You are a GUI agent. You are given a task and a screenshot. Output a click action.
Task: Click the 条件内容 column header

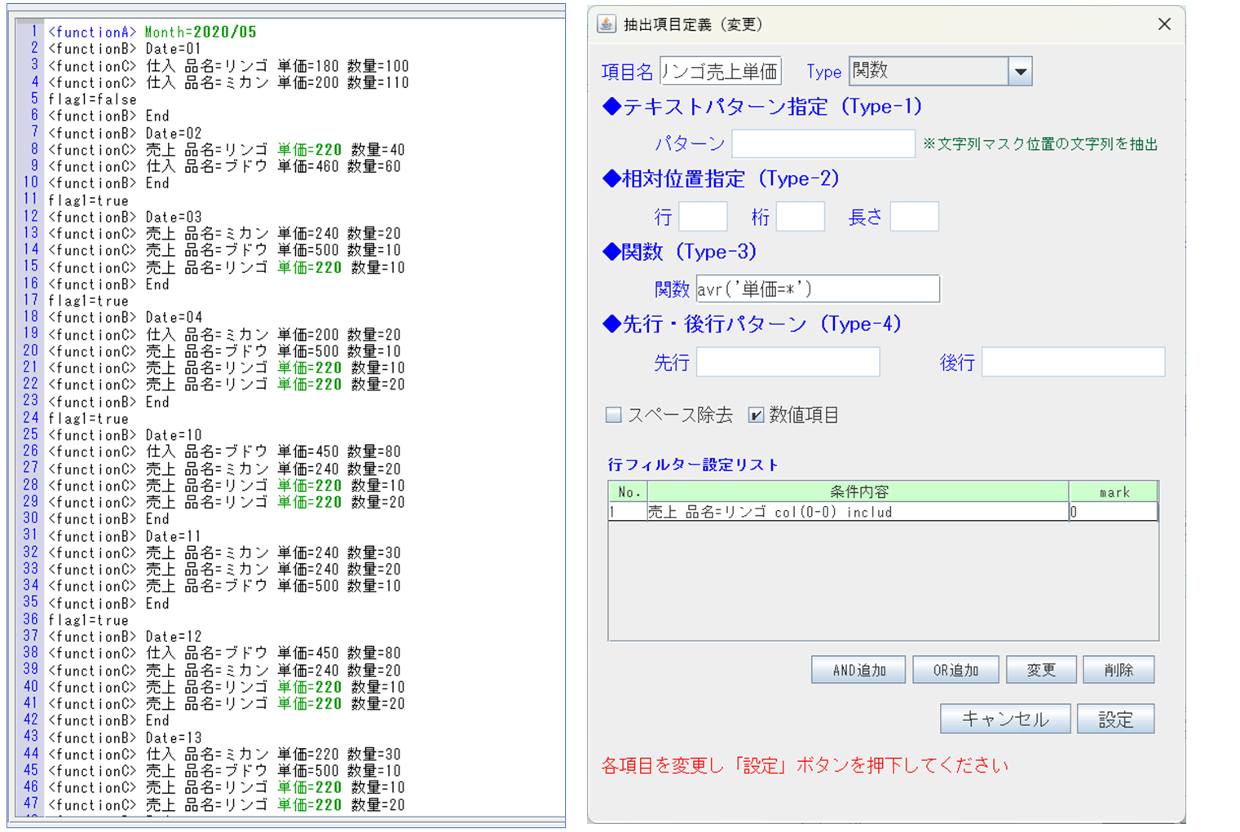click(858, 491)
